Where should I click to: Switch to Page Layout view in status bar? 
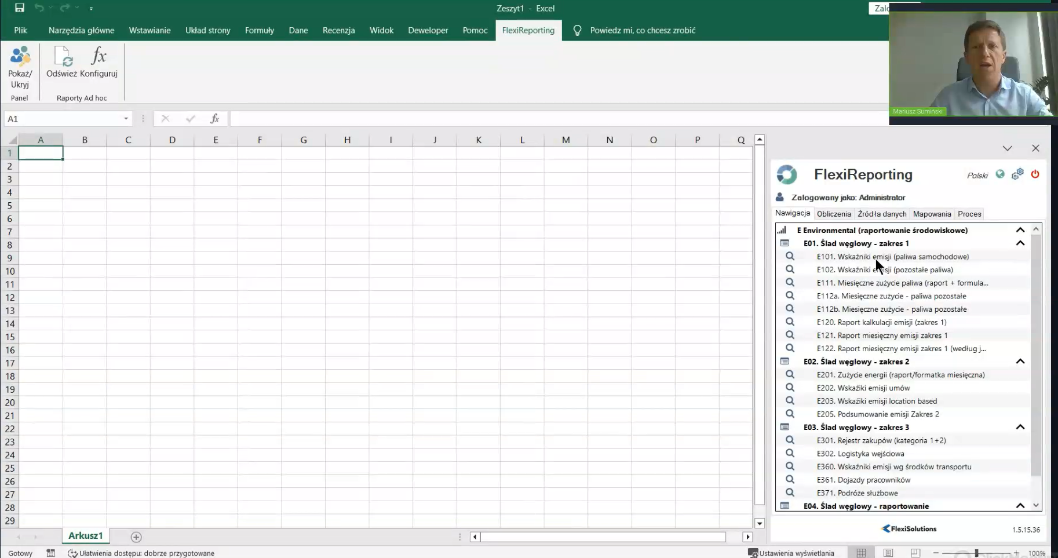click(888, 553)
